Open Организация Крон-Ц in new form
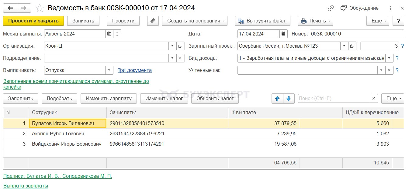Viewport: 409px width, 189px height. [x=180, y=46]
